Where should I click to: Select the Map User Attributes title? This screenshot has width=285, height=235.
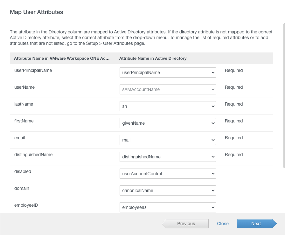37,12
